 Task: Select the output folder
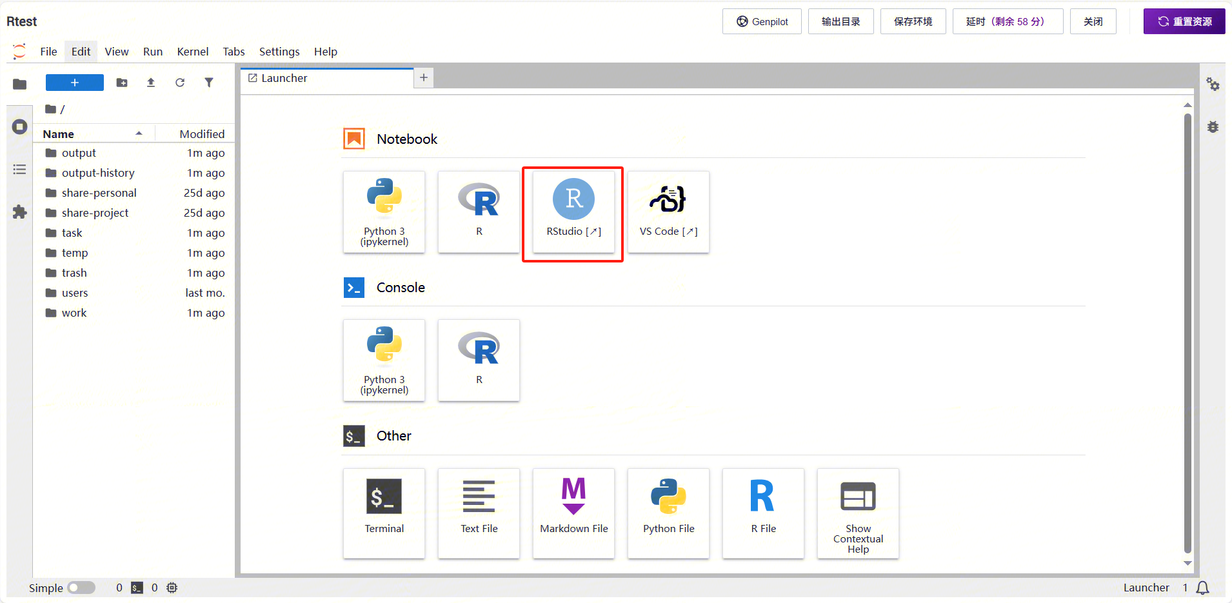(x=134, y=153)
